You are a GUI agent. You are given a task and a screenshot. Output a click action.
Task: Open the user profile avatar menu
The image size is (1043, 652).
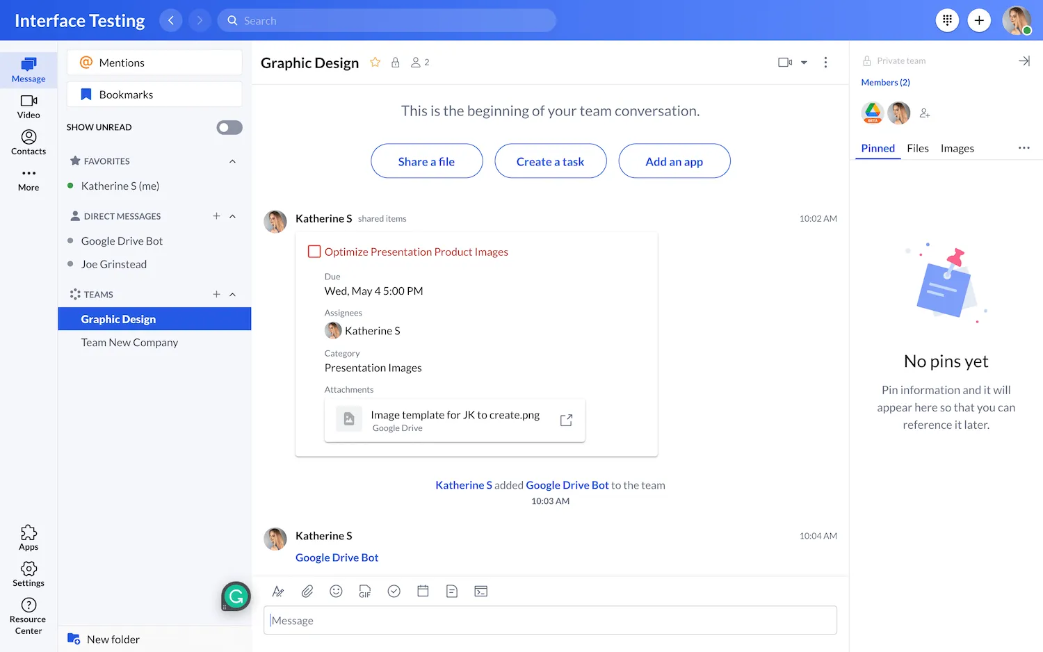click(x=1017, y=20)
